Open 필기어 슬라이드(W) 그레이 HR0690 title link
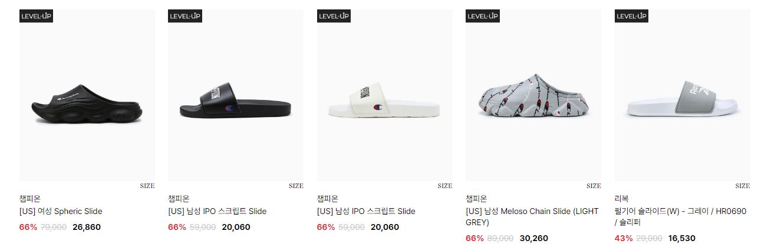The width and height of the screenshot is (758, 244). tap(681, 217)
